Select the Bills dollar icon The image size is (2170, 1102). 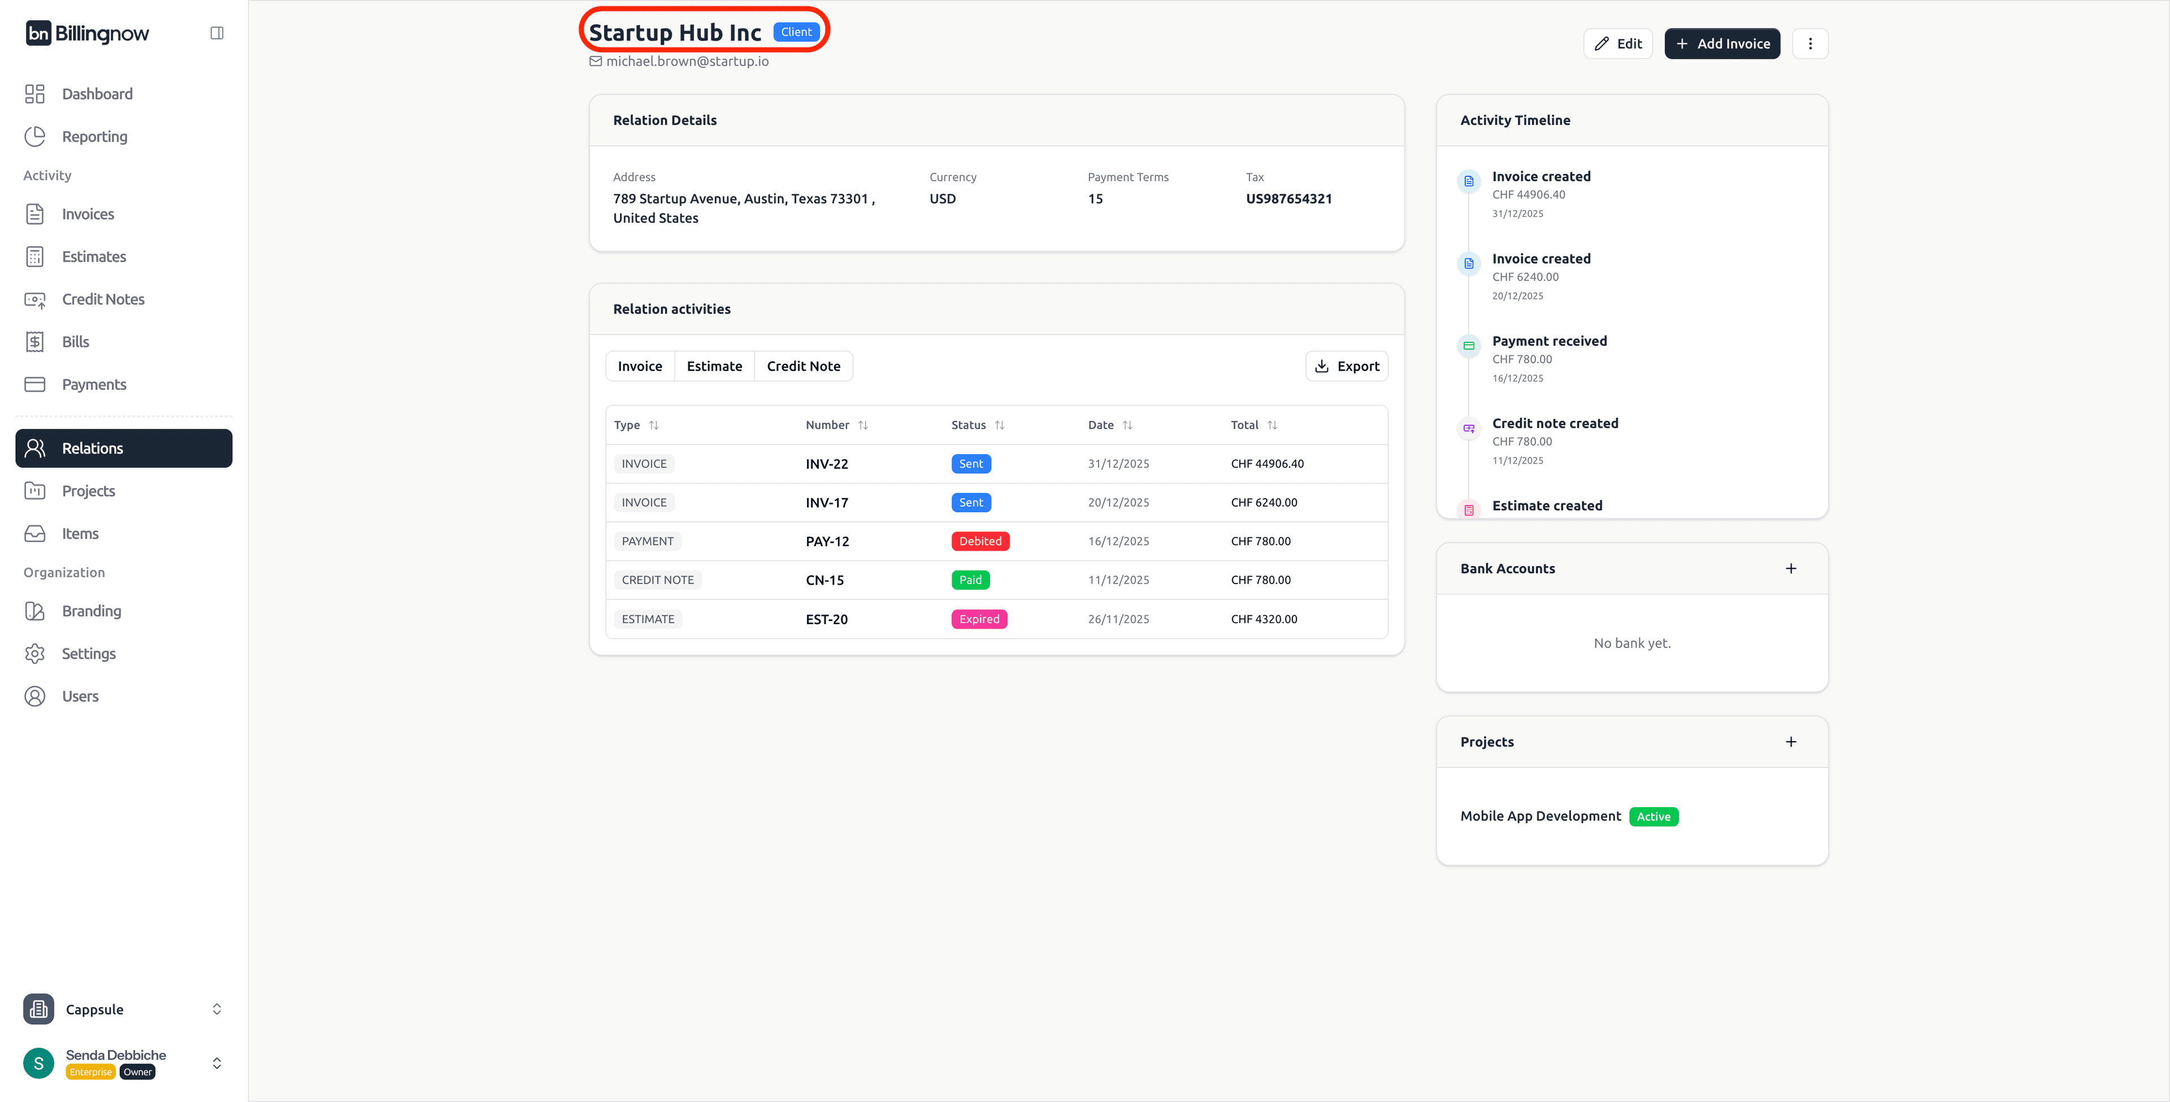34,342
